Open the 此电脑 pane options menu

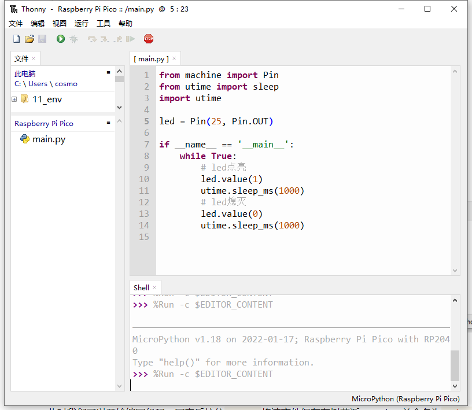pyautogui.click(x=108, y=72)
